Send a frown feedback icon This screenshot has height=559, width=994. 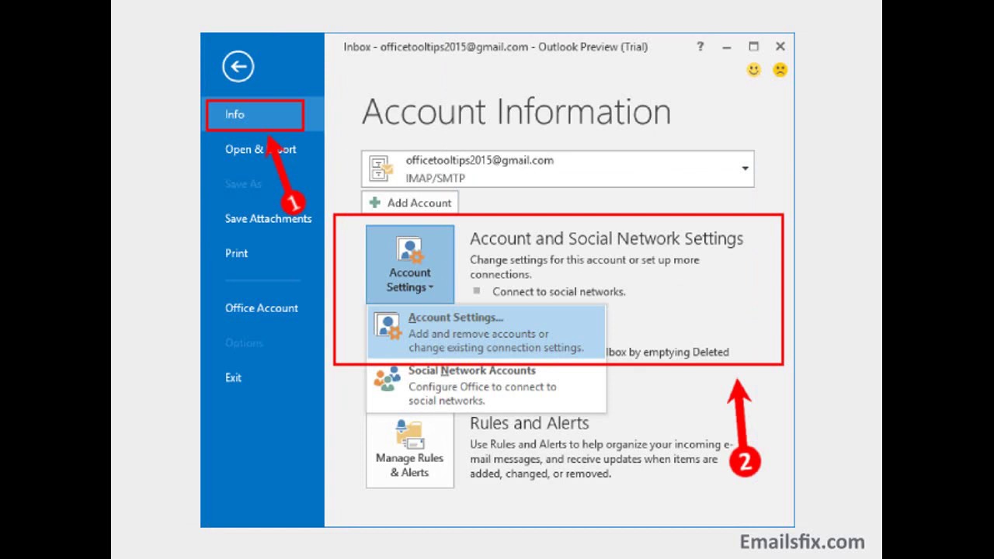coord(780,70)
